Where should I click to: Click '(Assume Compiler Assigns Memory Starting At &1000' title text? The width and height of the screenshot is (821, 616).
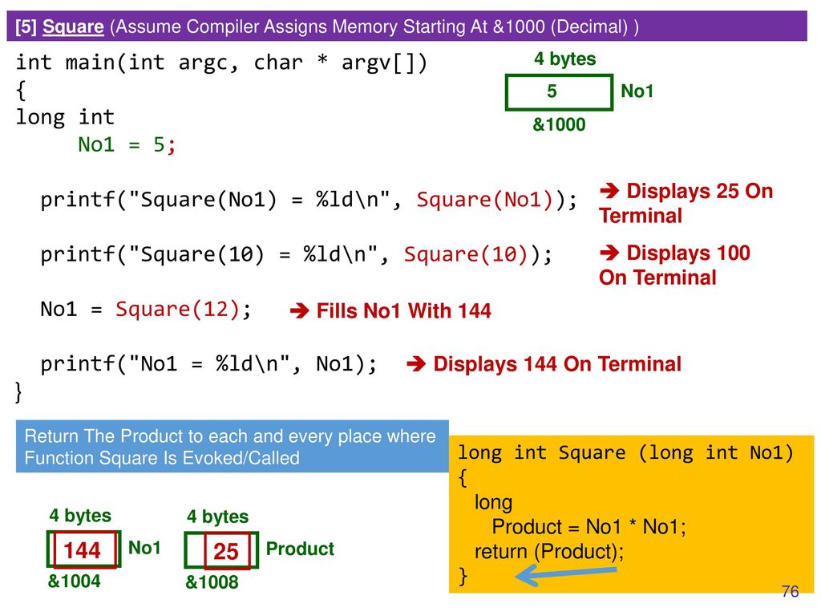[327, 26]
